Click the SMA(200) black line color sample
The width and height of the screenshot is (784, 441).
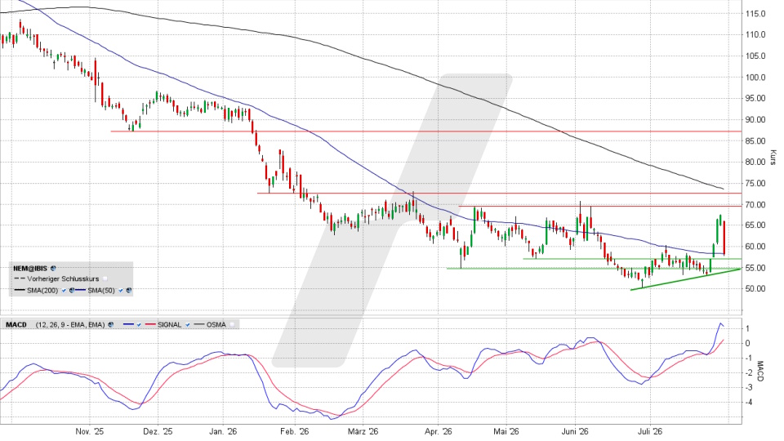20,290
